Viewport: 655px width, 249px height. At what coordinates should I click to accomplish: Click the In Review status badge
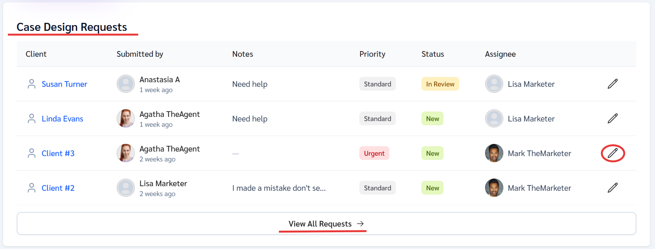440,84
